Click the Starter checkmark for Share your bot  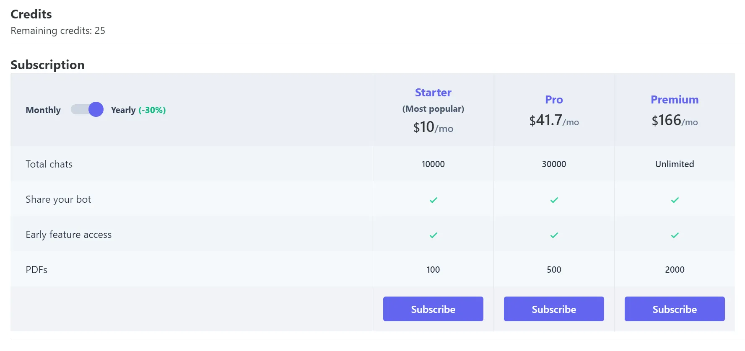pos(433,200)
